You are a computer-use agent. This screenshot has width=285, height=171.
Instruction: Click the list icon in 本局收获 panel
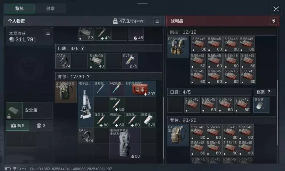[48, 33]
